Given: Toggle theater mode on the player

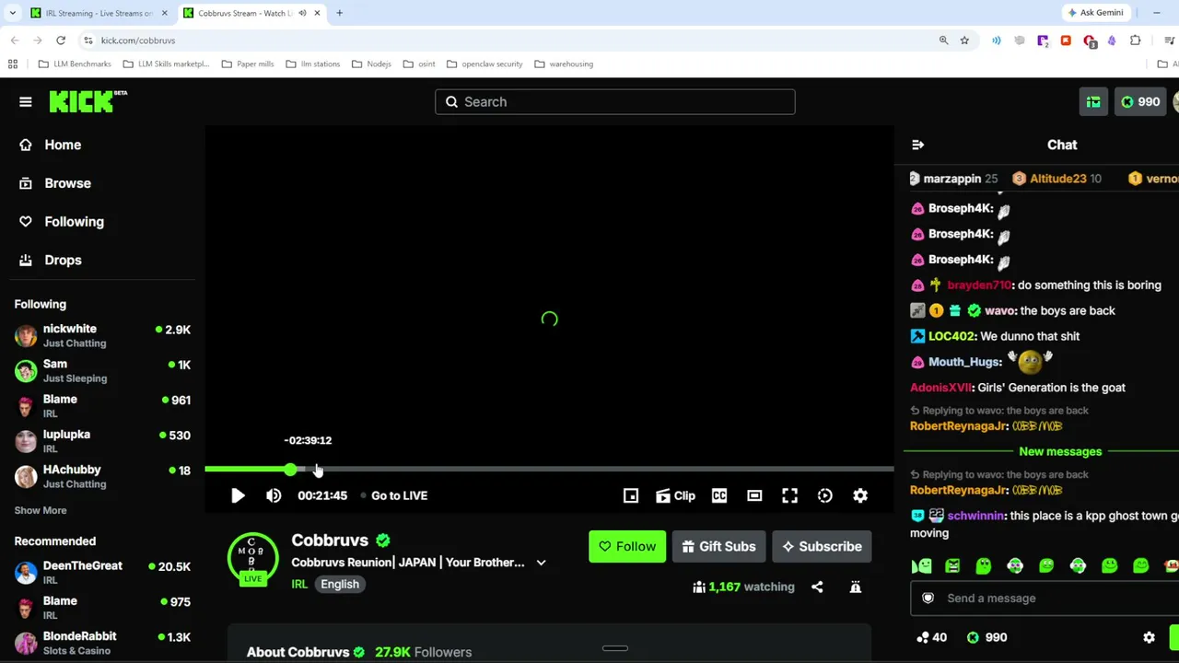Looking at the screenshot, I should click(754, 495).
